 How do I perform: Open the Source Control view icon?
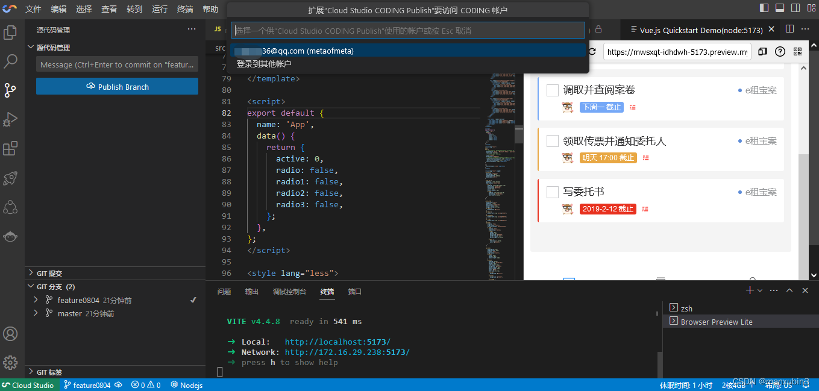pyautogui.click(x=10, y=90)
